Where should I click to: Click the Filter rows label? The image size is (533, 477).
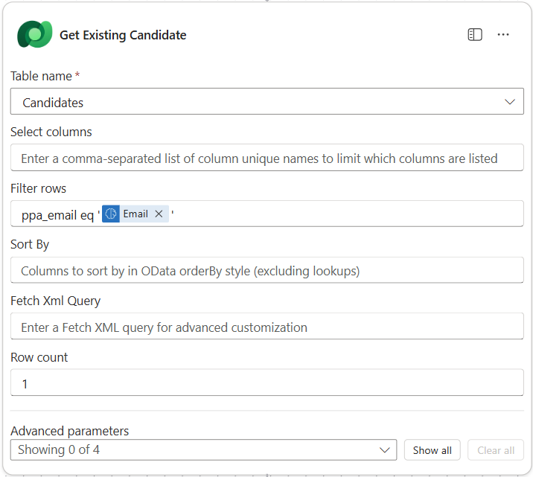point(38,188)
